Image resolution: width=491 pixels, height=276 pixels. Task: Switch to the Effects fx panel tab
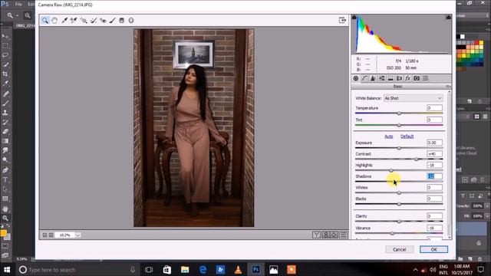coord(407,78)
